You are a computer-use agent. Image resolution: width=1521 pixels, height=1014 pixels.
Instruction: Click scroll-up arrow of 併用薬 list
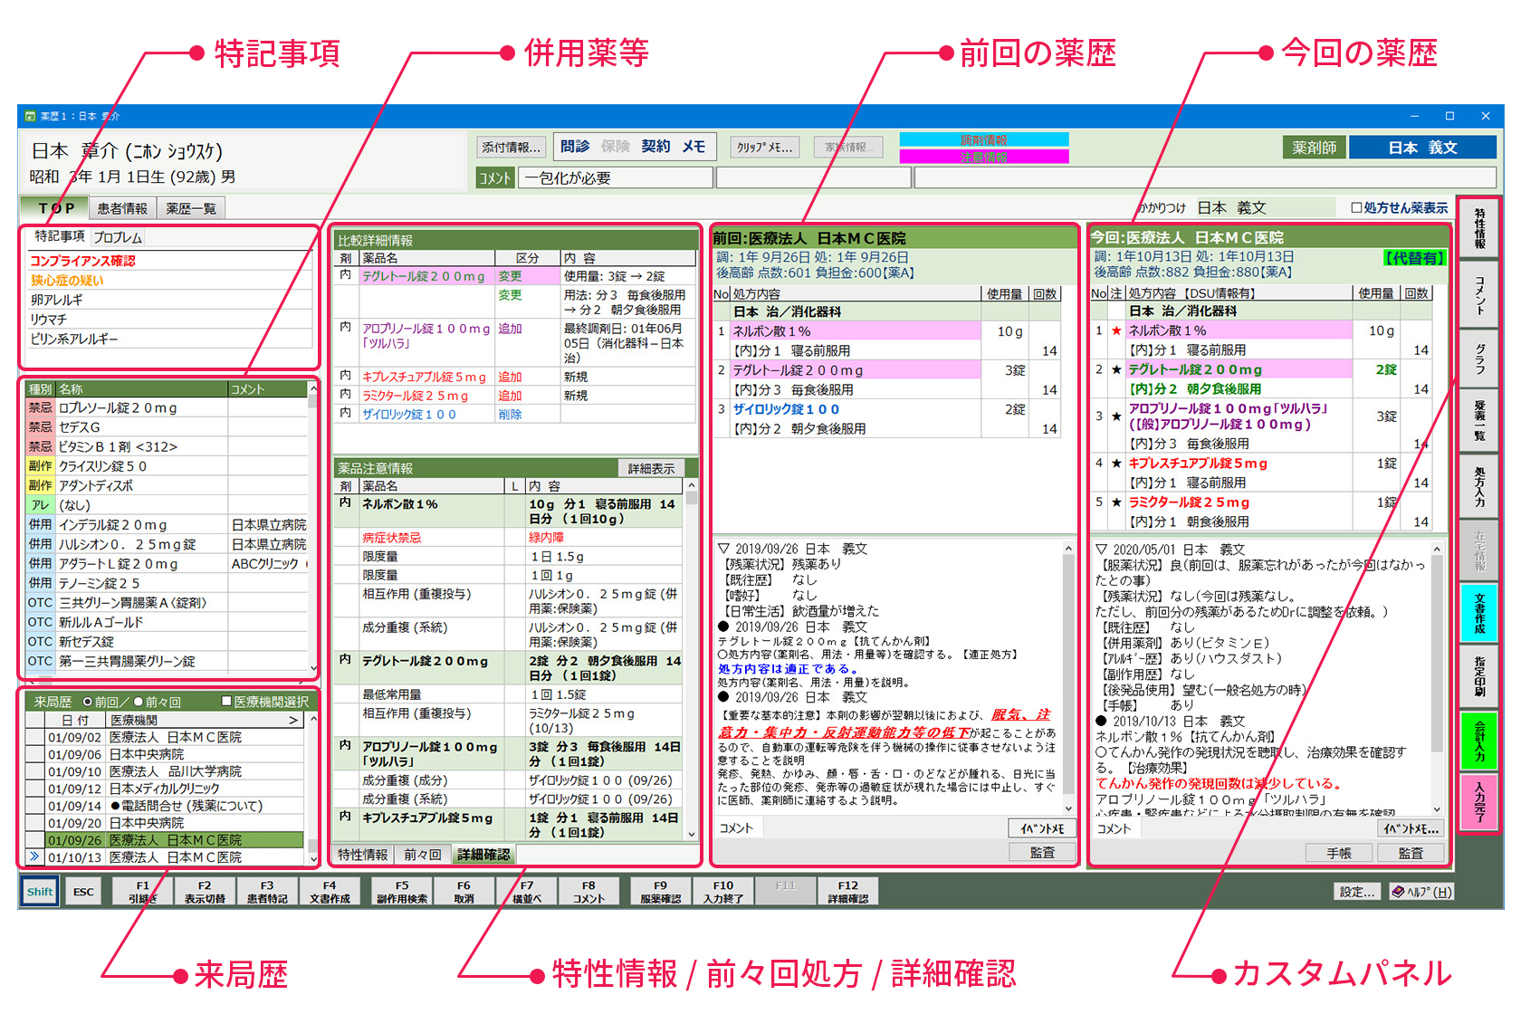point(313,388)
